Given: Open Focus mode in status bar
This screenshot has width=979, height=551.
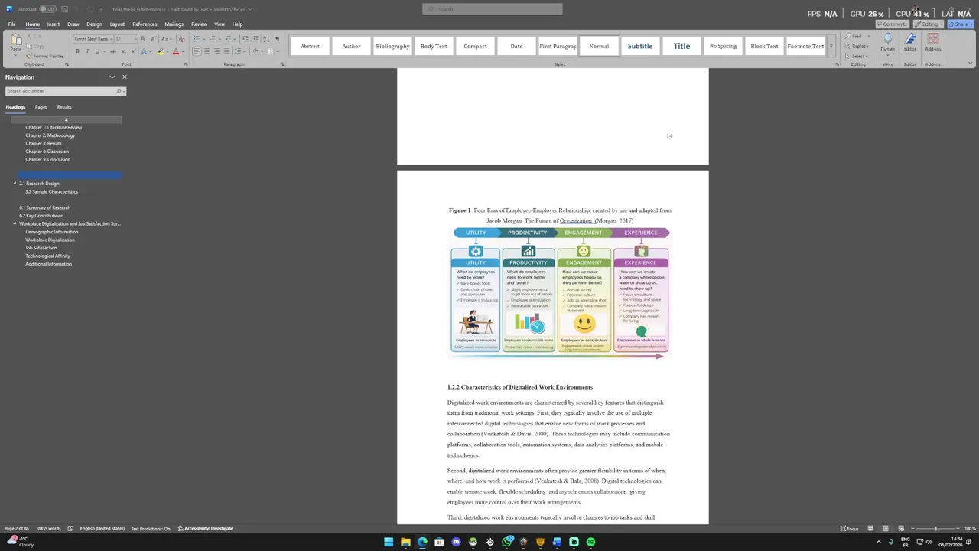Looking at the screenshot, I should (x=849, y=528).
